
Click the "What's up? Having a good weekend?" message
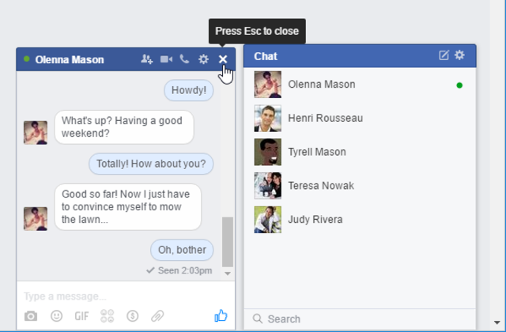[124, 127]
